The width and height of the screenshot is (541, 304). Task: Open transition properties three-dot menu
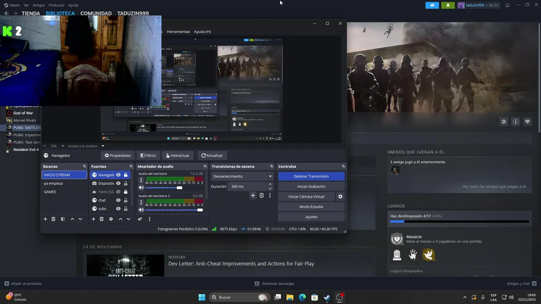[x=270, y=195]
